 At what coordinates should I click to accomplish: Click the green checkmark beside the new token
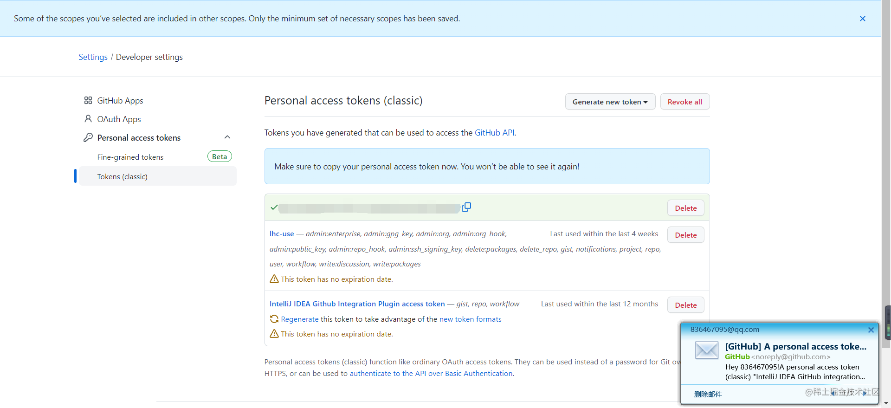coord(274,207)
